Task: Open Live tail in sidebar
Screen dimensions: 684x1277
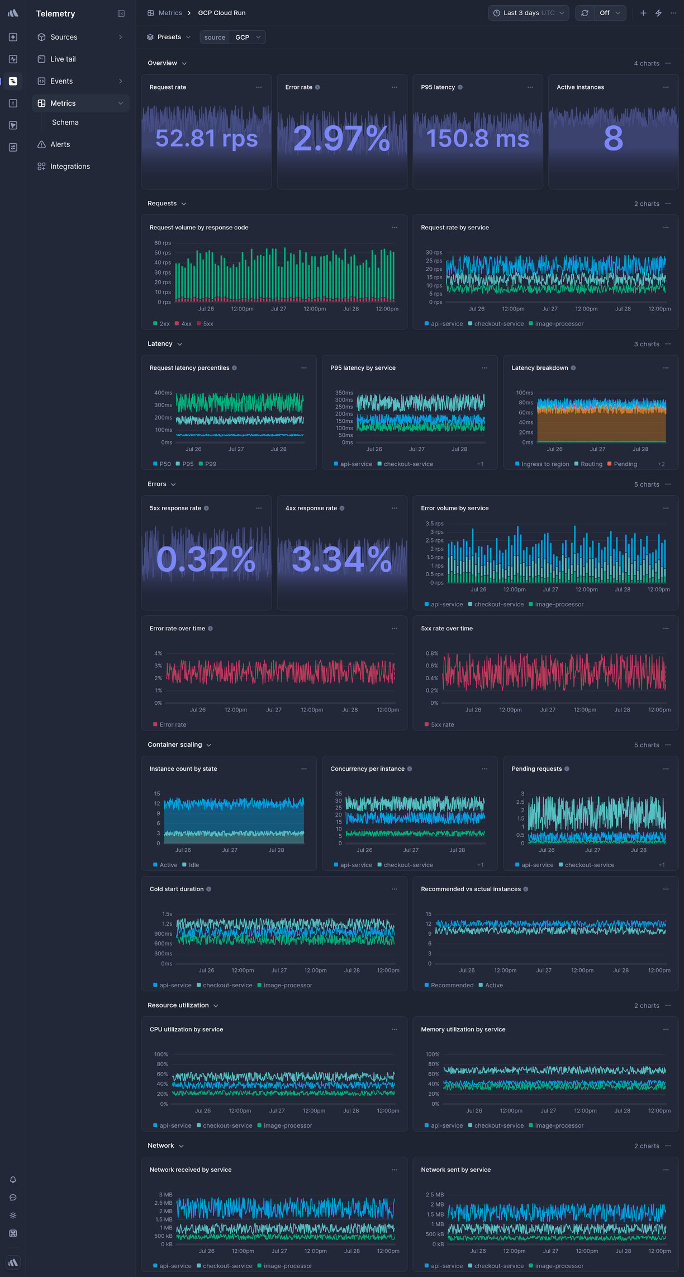Action: pos(81,59)
